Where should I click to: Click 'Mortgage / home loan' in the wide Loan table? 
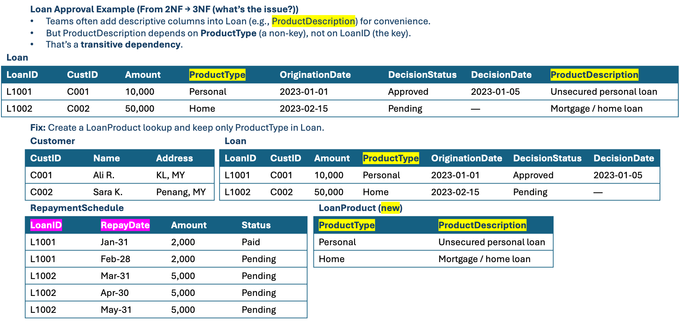click(x=597, y=109)
